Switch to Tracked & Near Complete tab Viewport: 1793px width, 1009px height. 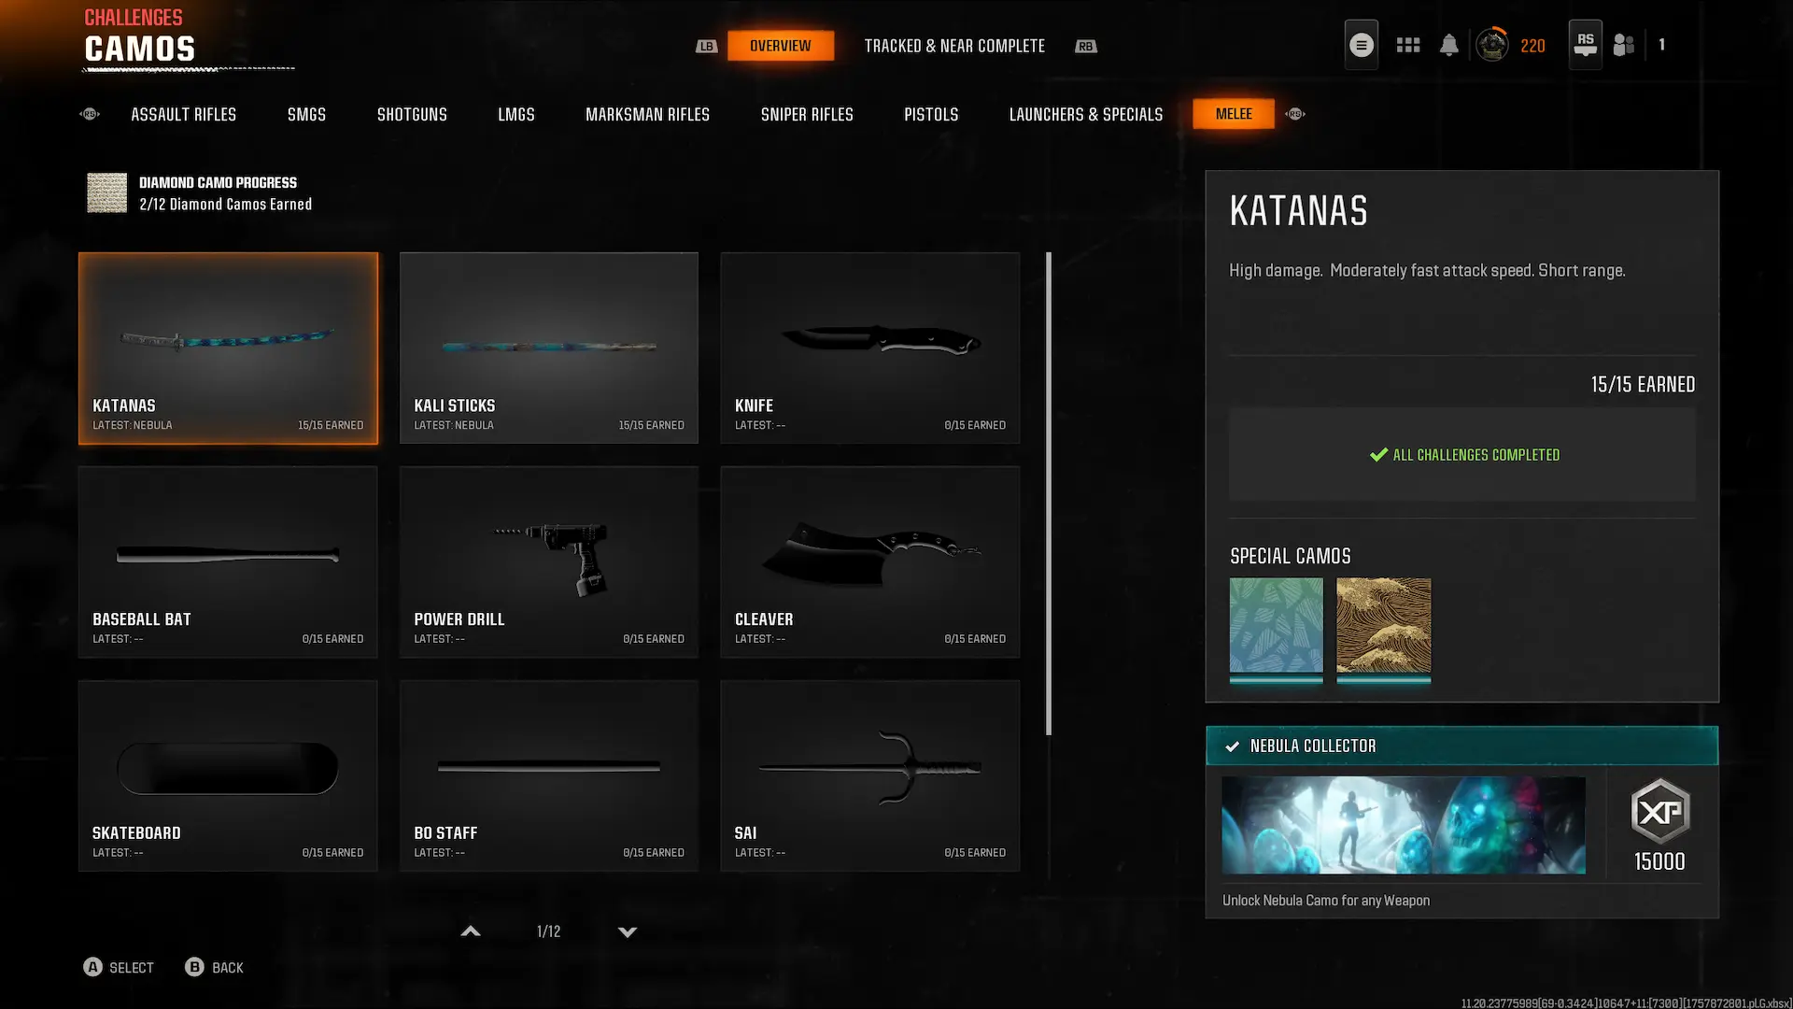coord(953,46)
